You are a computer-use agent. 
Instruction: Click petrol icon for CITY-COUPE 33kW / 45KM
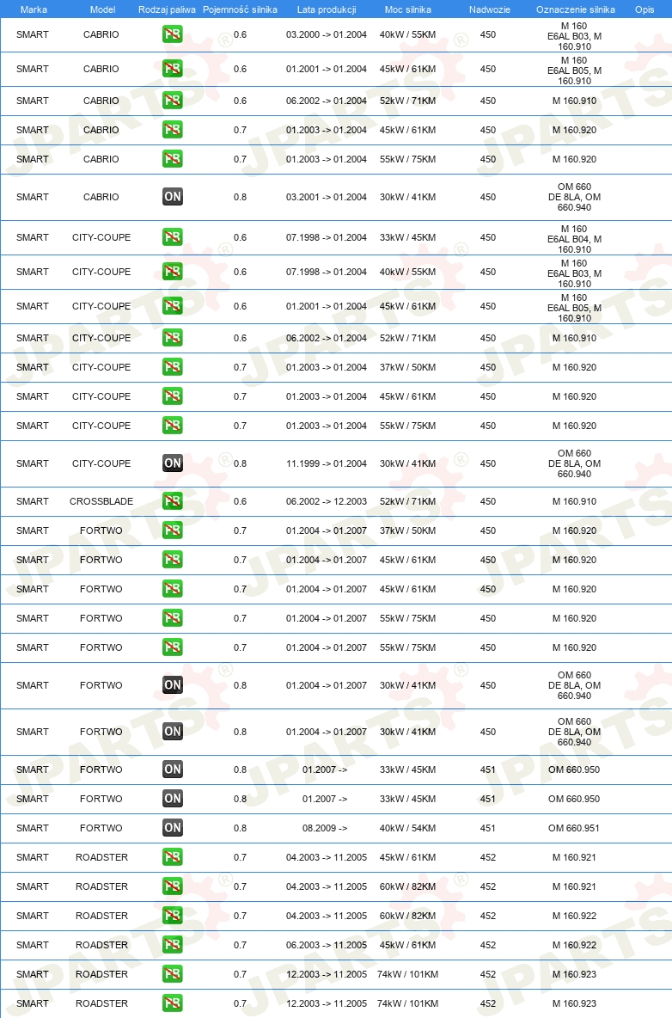(173, 237)
